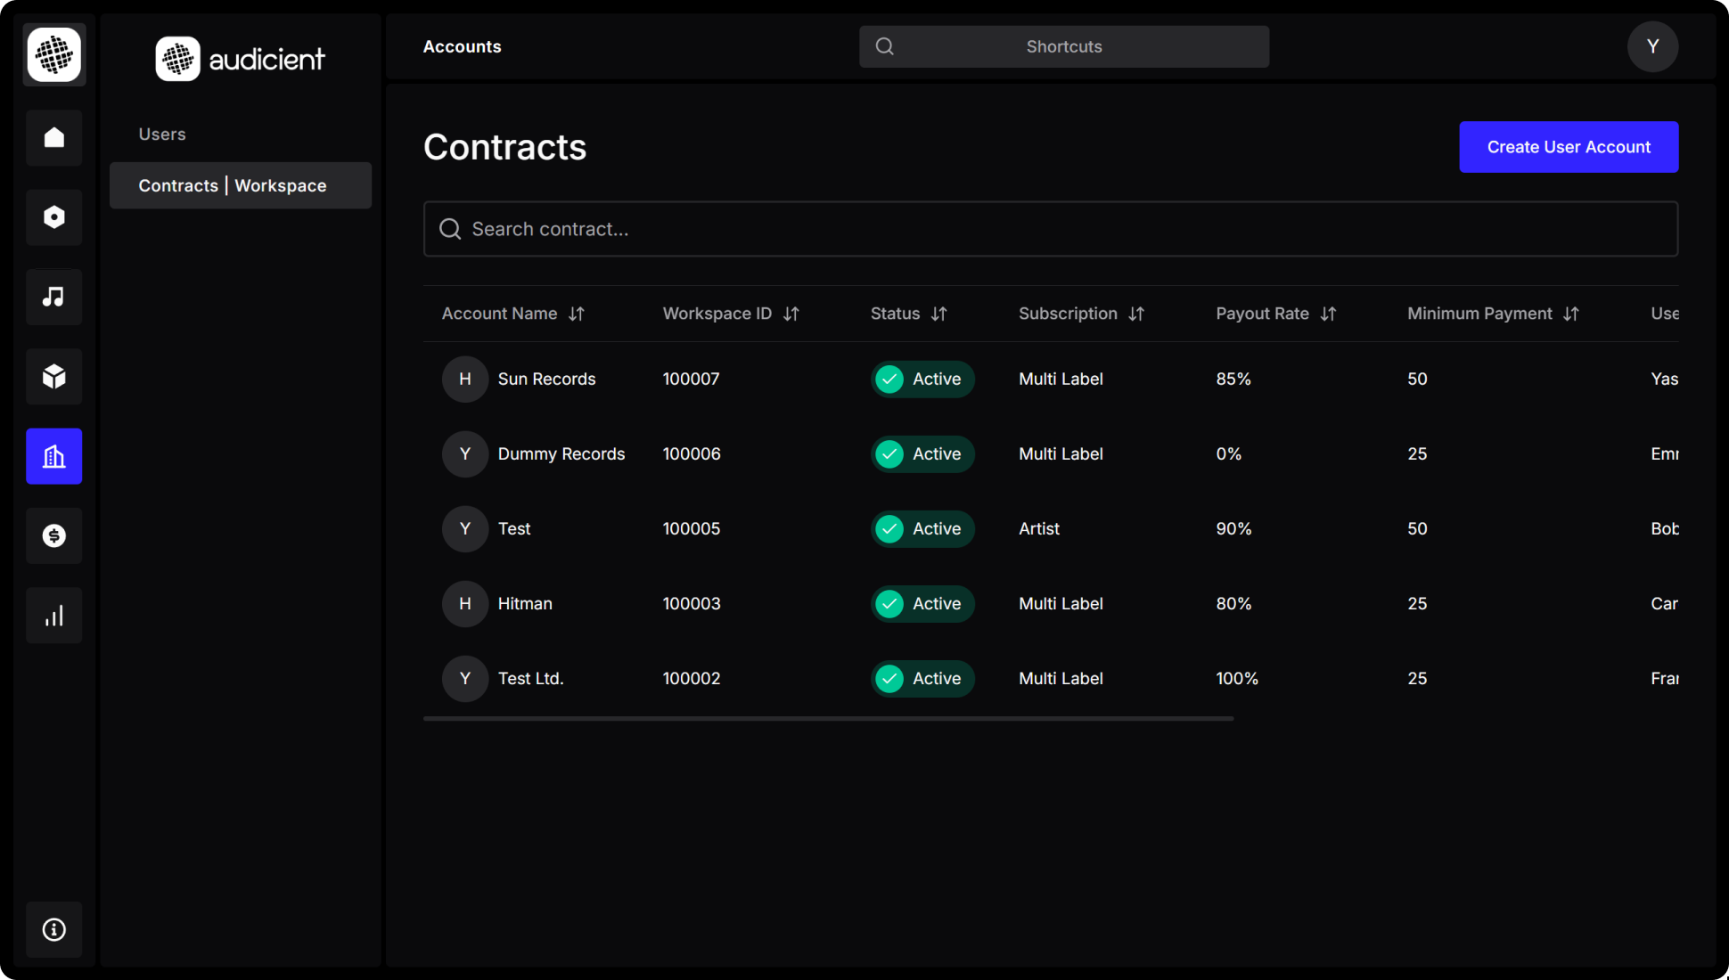Viewport: 1729px width, 980px height.
Task: Toggle Dummy Records Active status
Action: (x=922, y=453)
